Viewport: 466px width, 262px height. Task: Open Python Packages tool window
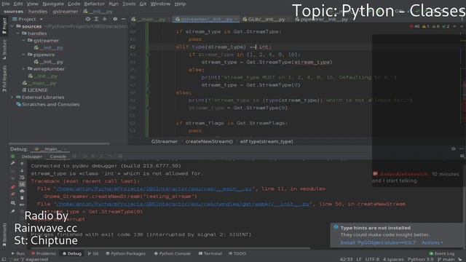[x=125, y=254]
